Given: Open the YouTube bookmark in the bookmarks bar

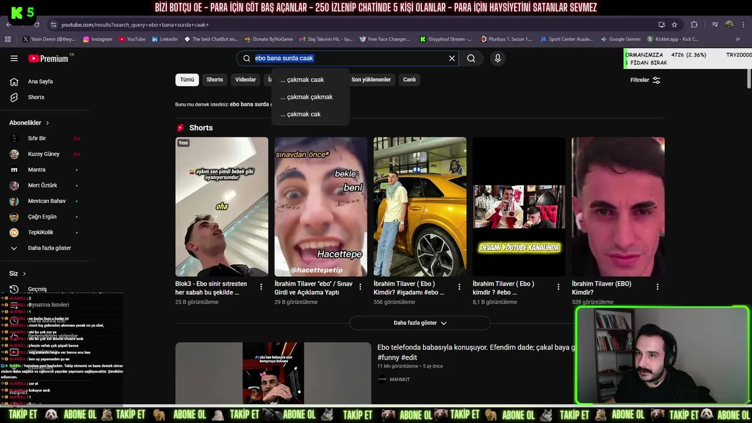Looking at the screenshot, I should pos(132,39).
